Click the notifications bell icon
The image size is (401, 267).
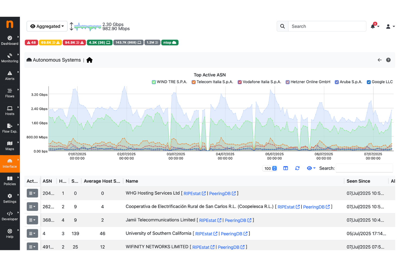tap(373, 26)
